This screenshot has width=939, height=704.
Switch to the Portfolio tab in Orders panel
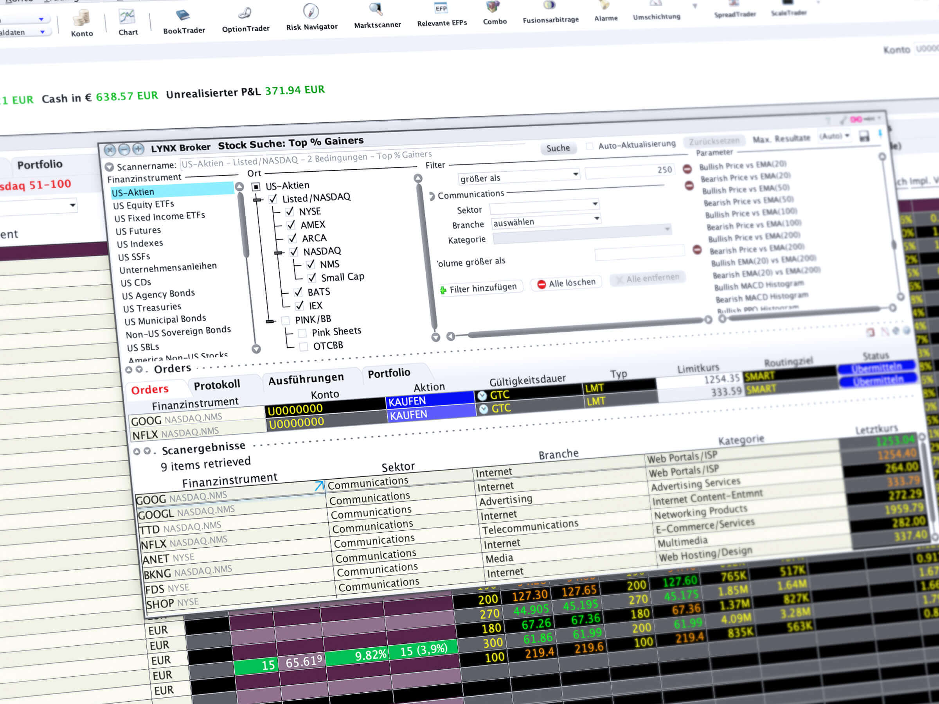coord(389,373)
